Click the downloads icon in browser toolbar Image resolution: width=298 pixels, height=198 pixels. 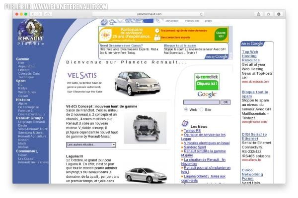point(279,14)
